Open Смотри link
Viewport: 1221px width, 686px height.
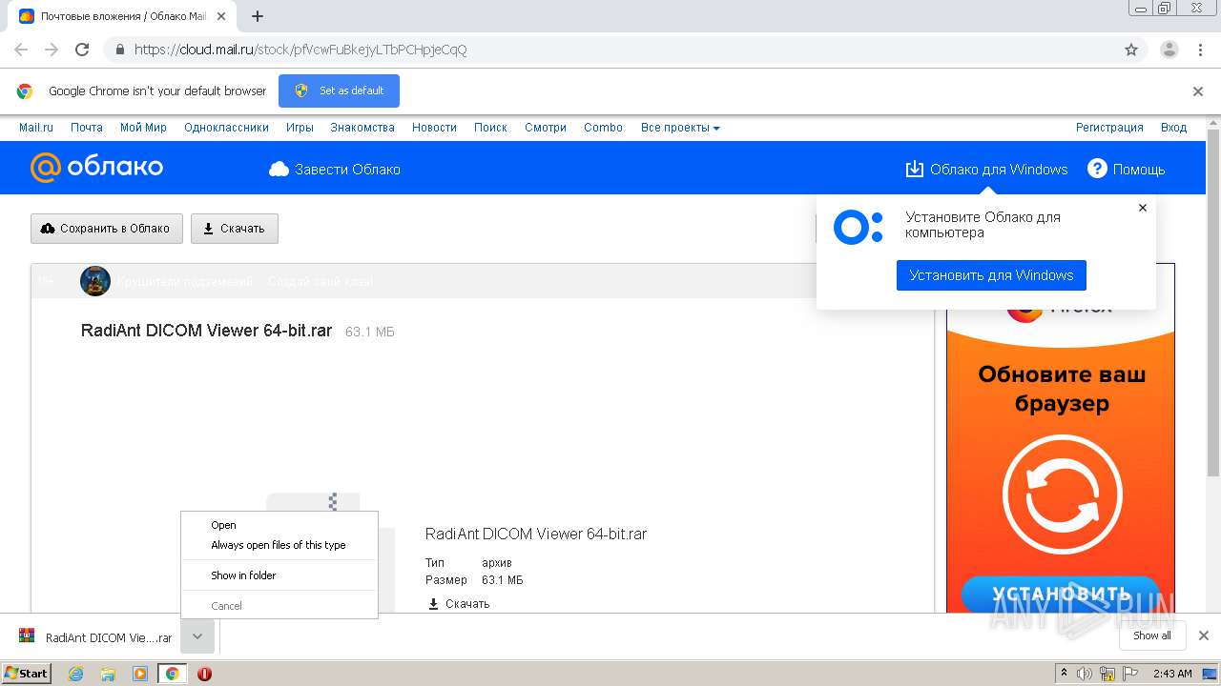coord(546,128)
